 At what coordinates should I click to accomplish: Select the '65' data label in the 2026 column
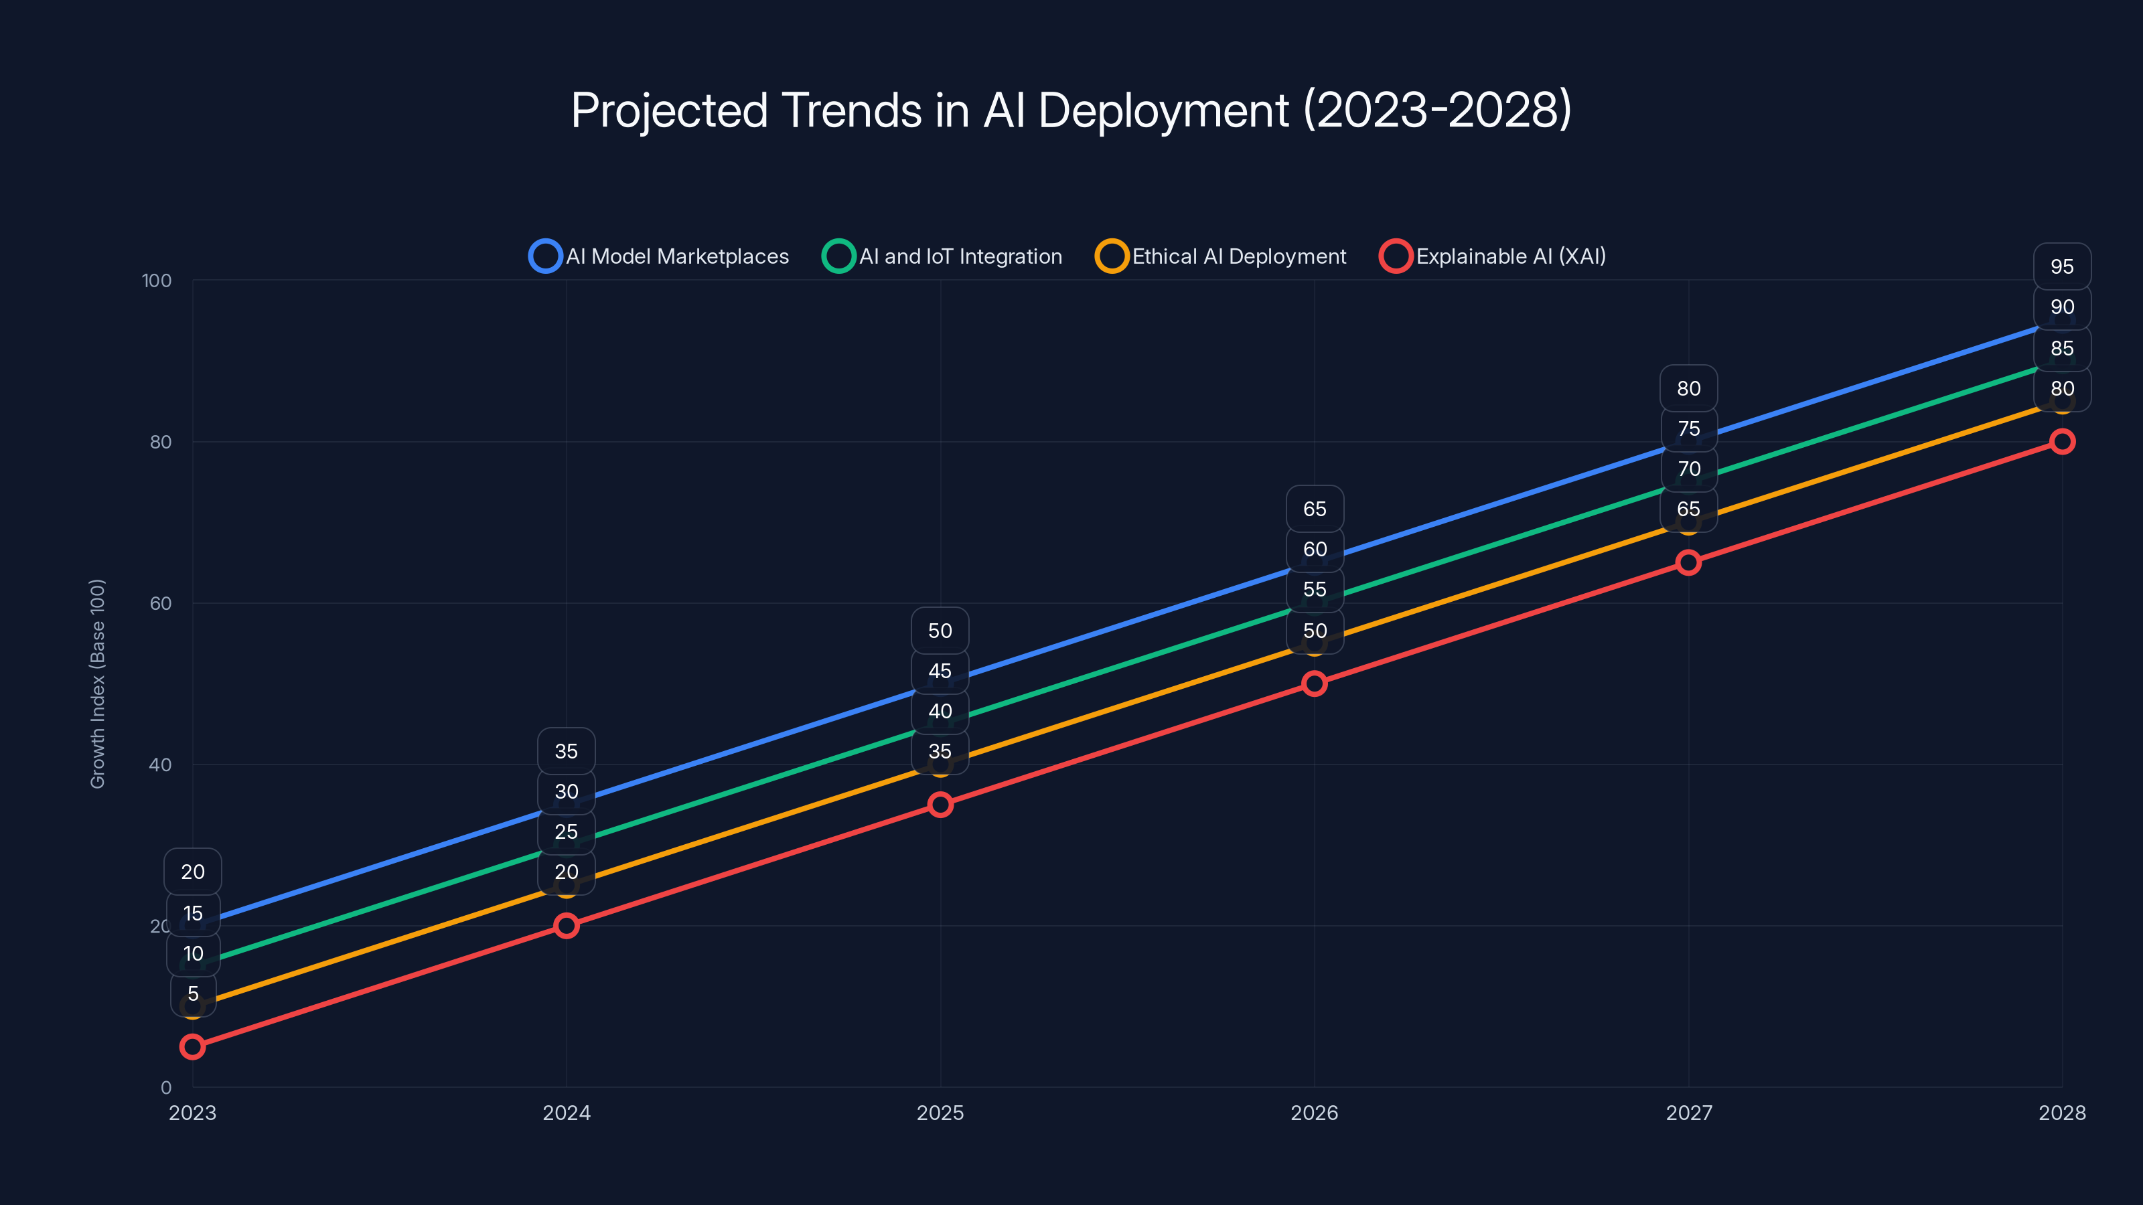pyautogui.click(x=1315, y=509)
